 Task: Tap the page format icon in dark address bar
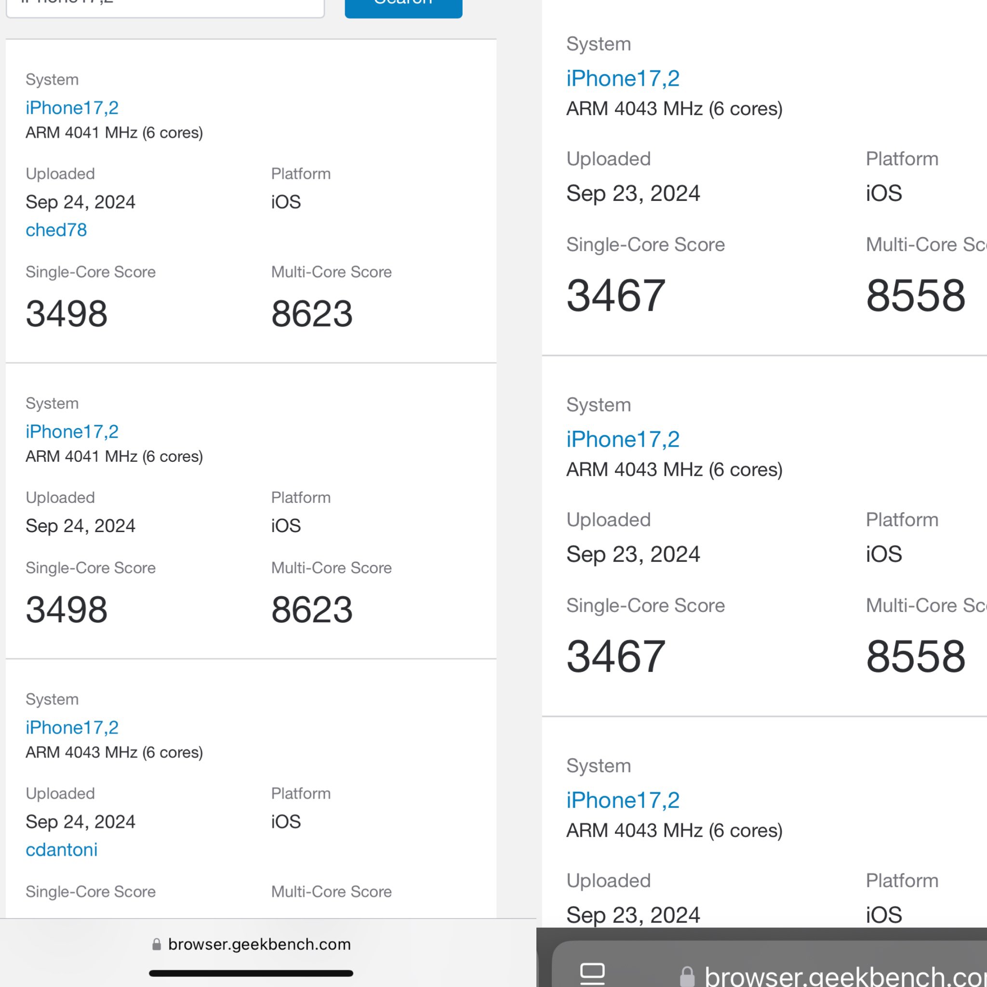click(593, 973)
